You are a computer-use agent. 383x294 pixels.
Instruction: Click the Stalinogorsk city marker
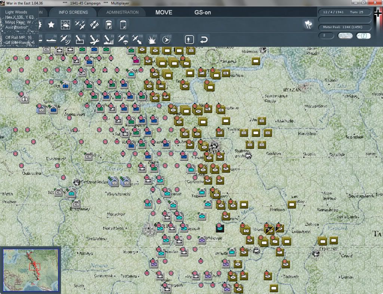(248, 156)
